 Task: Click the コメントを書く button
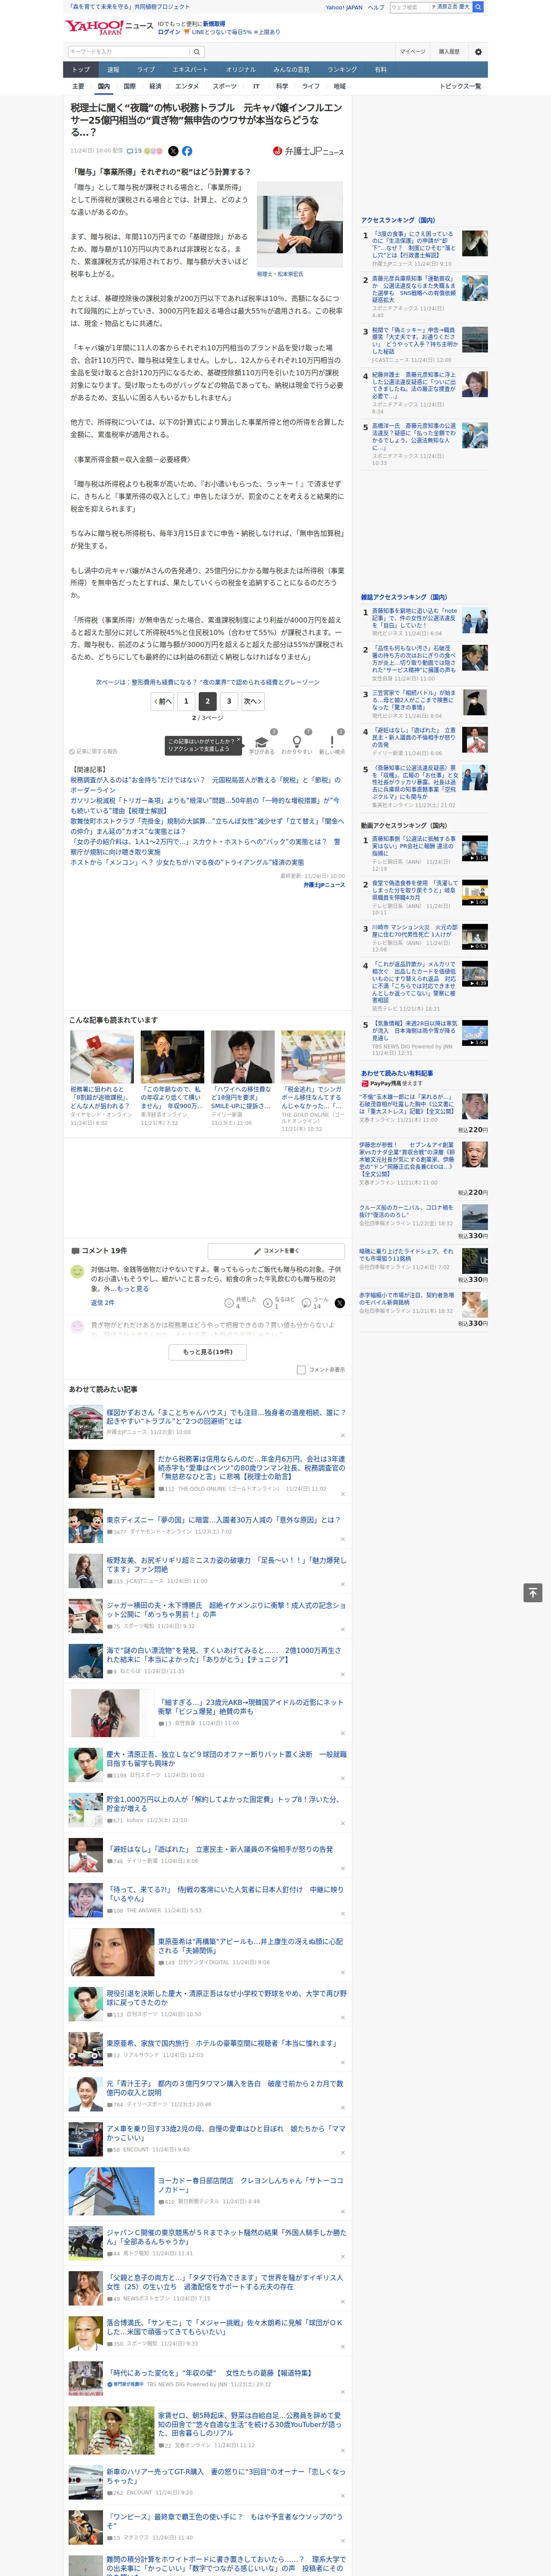click(276, 1251)
